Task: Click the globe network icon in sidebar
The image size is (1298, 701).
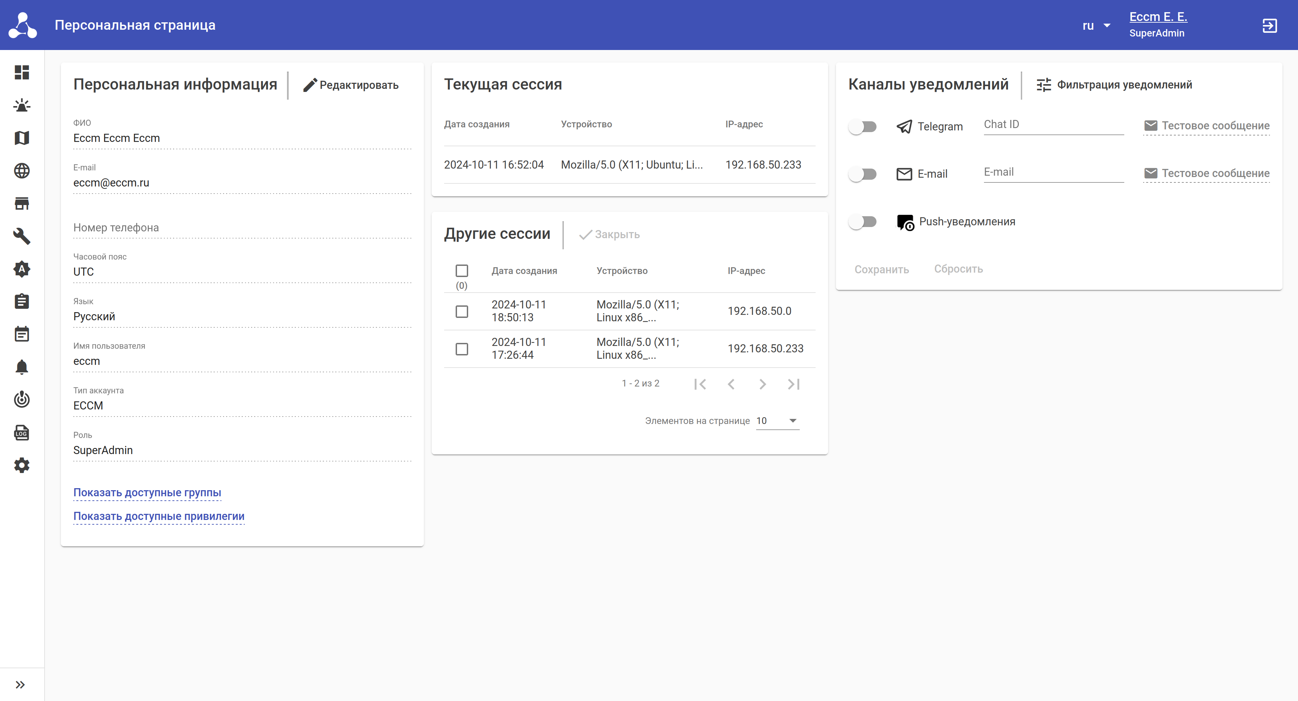Action: click(22, 171)
